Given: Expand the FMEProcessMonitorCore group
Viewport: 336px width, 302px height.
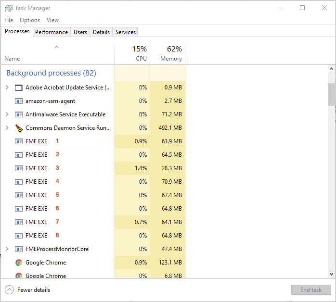Looking at the screenshot, I should click(7, 249).
